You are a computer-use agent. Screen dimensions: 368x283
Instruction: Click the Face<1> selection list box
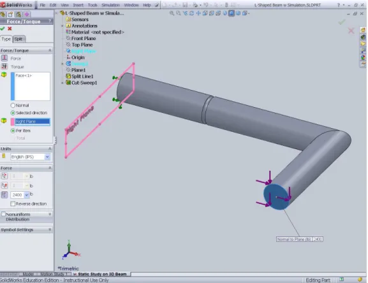[x=32, y=86]
